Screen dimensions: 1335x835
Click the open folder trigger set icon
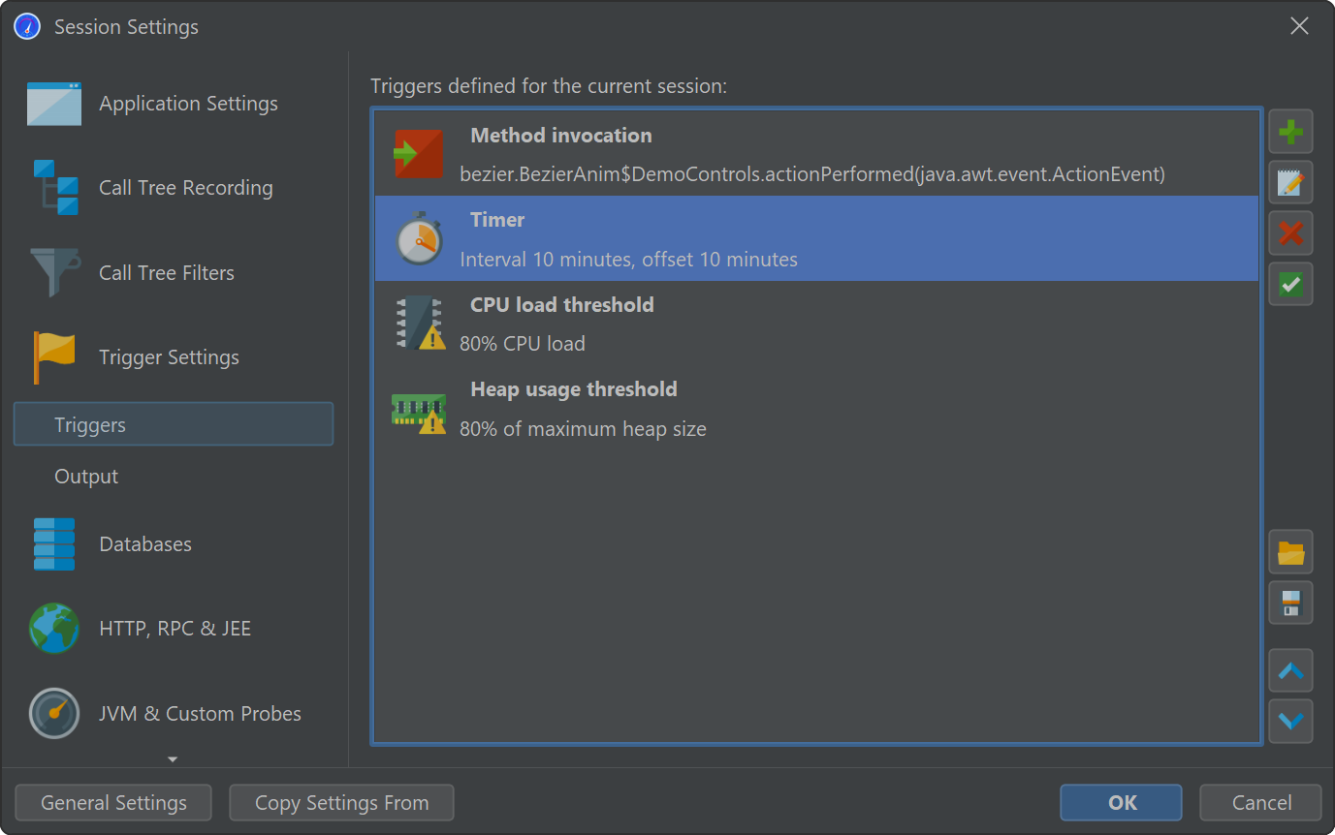pyautogui.click(x=1290, y=552)
